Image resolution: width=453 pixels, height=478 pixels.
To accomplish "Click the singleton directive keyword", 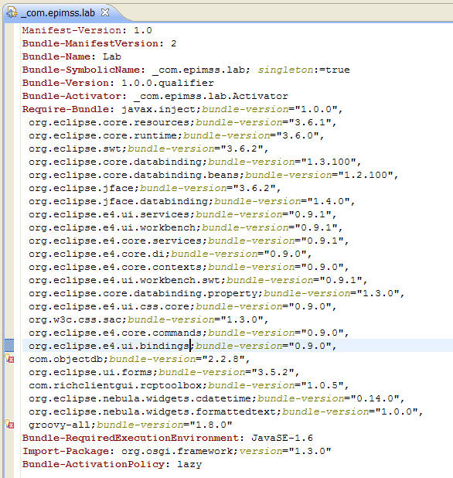I will click(x=285, y=70).
